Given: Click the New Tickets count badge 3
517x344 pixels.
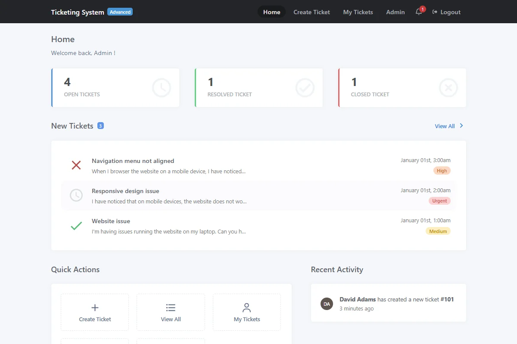Looking at the screenshot, I should tap(100, 126).
